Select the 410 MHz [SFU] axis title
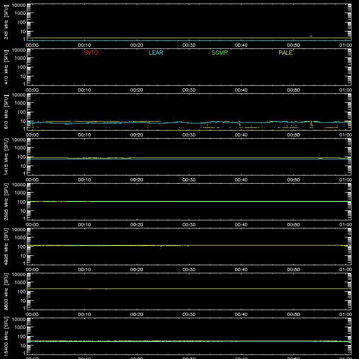 click(x=6, y=67)
